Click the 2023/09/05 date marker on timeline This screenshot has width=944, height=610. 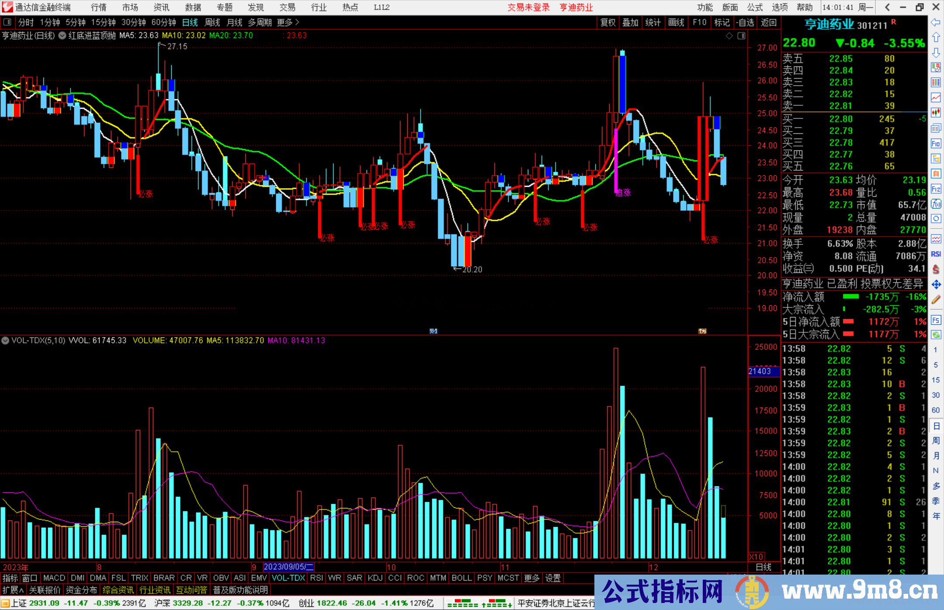coord(288,567)
